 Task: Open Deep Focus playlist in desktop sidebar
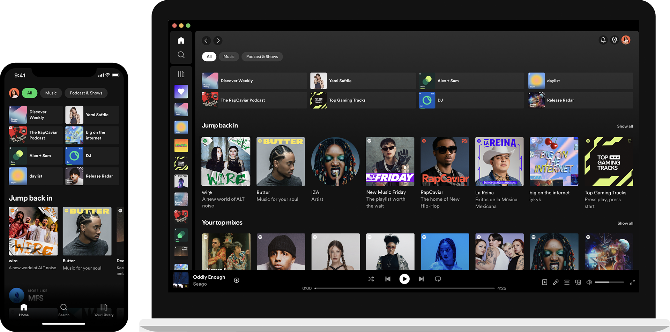click(181, 253)
